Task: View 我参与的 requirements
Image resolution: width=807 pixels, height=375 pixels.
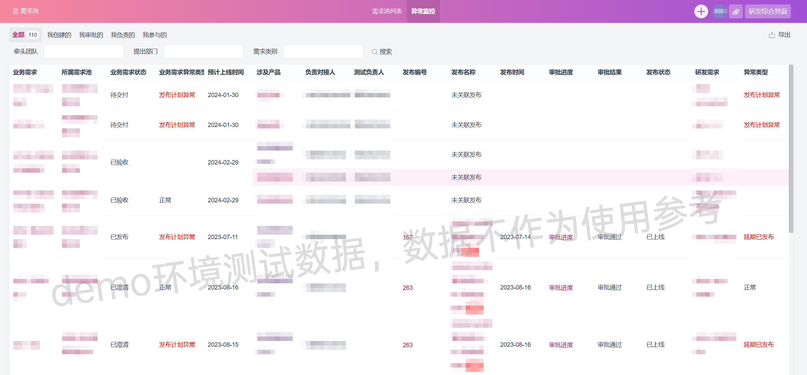Action: 154,35
